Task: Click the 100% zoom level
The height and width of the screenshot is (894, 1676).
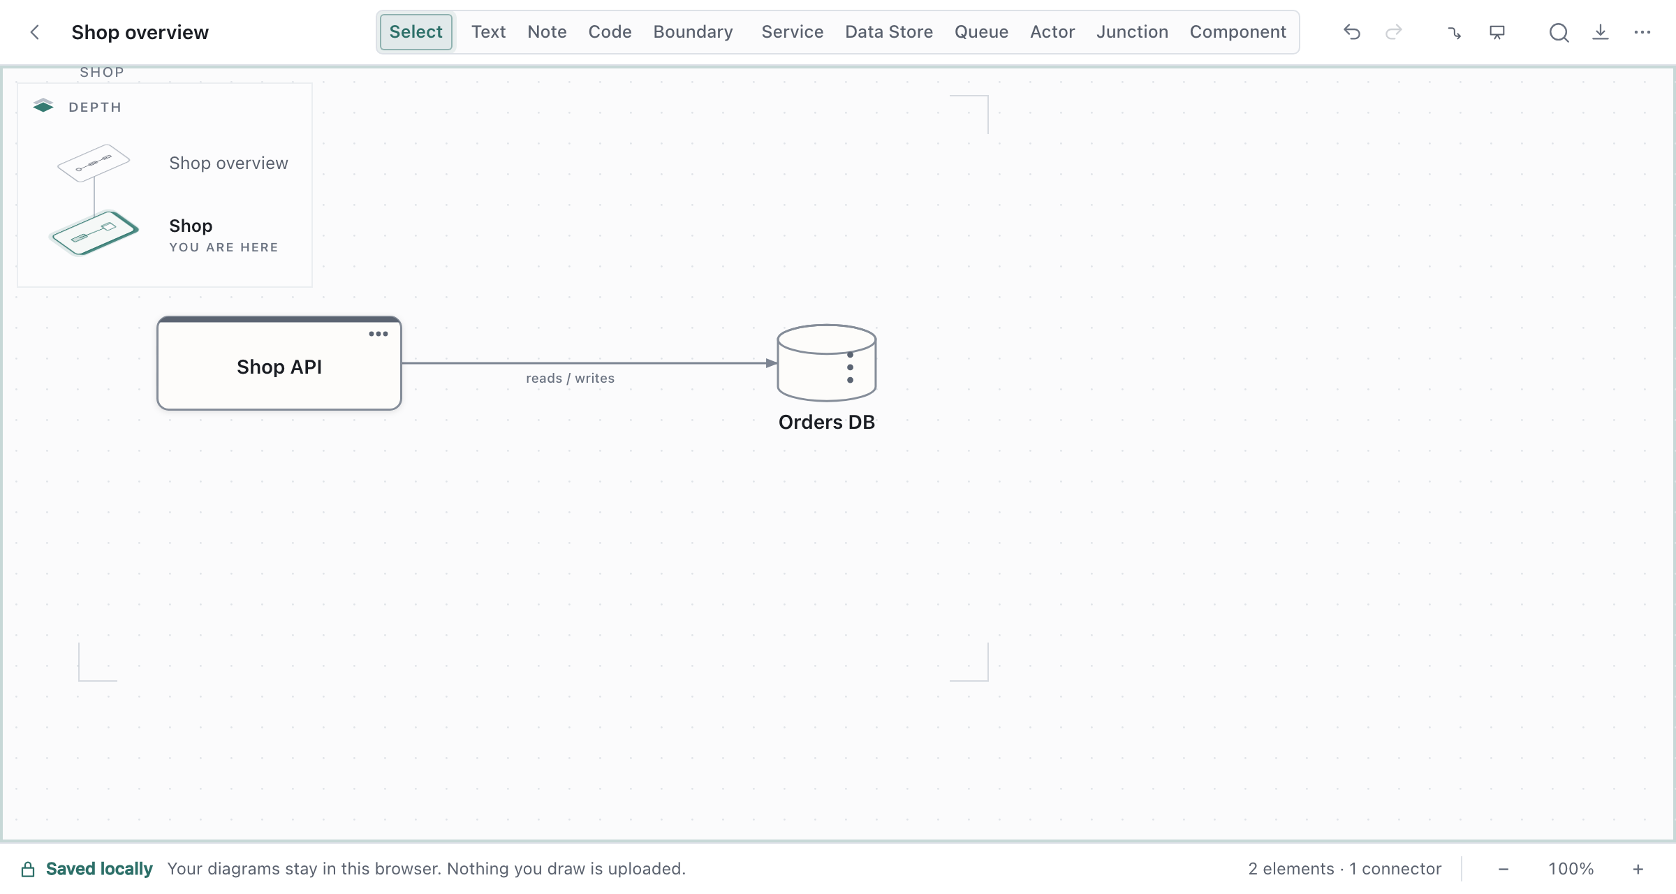Action: (1571, 869)
